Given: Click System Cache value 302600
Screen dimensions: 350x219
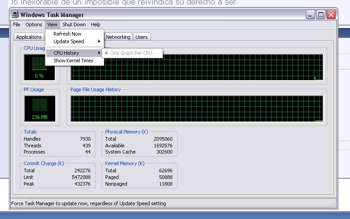Looking at the screenshot, I should click(164, 152).
